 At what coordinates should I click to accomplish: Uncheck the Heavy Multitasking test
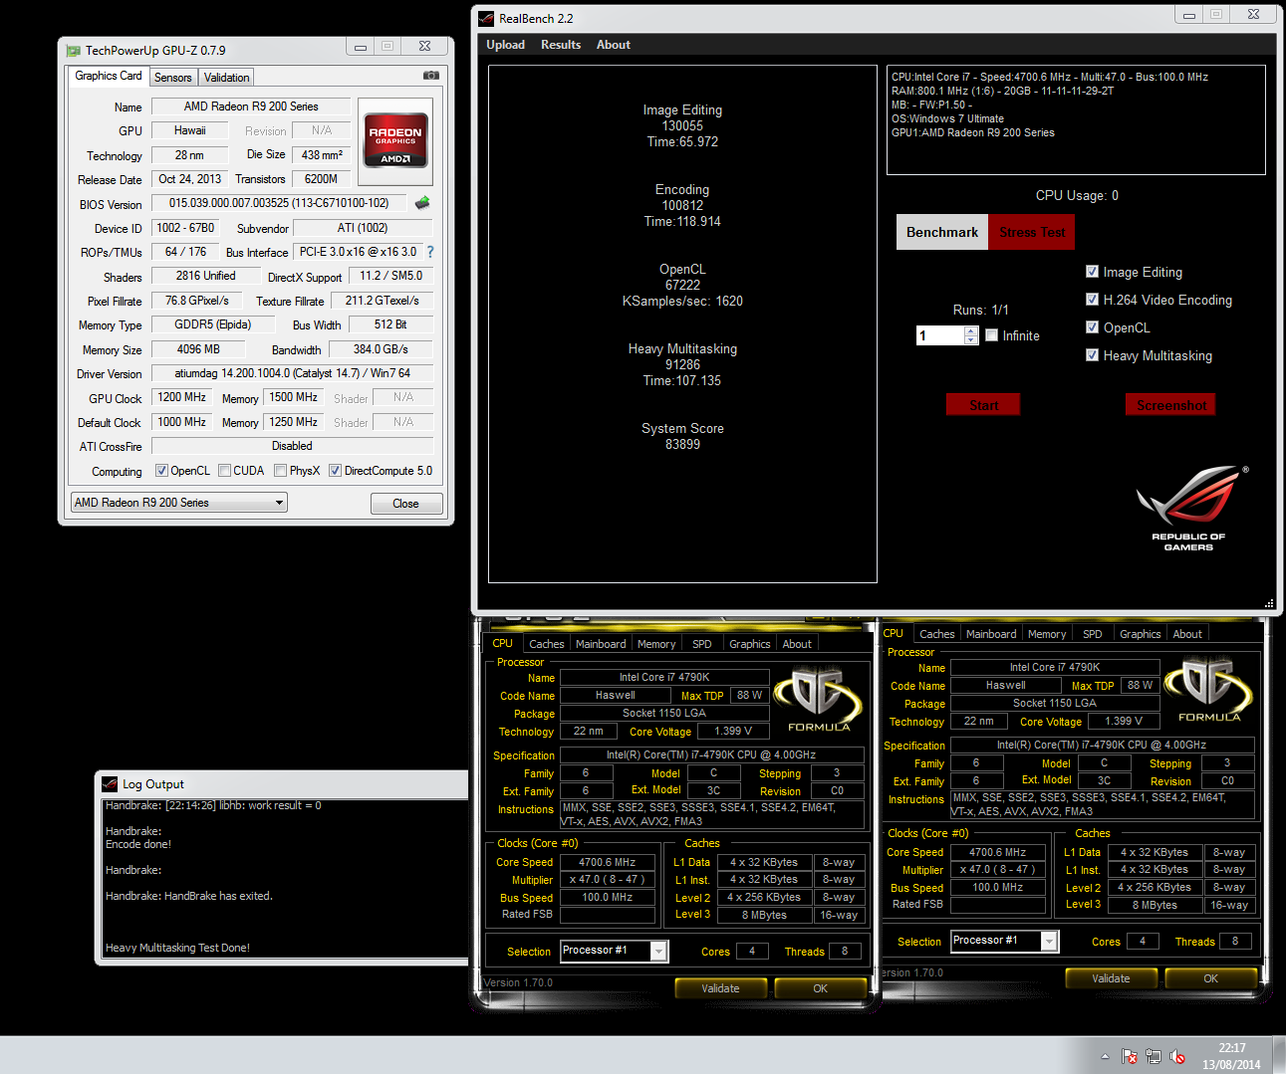pyautogui.click(x=1092, y=355)
